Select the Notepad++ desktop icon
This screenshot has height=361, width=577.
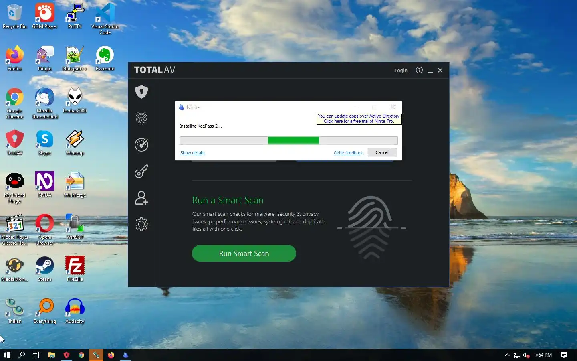pos(75,59)
